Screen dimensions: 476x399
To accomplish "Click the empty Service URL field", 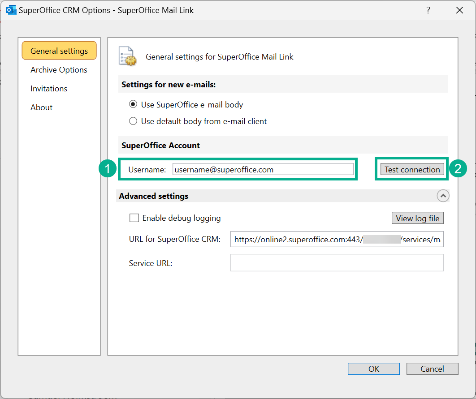I will [x=336, y=263].
